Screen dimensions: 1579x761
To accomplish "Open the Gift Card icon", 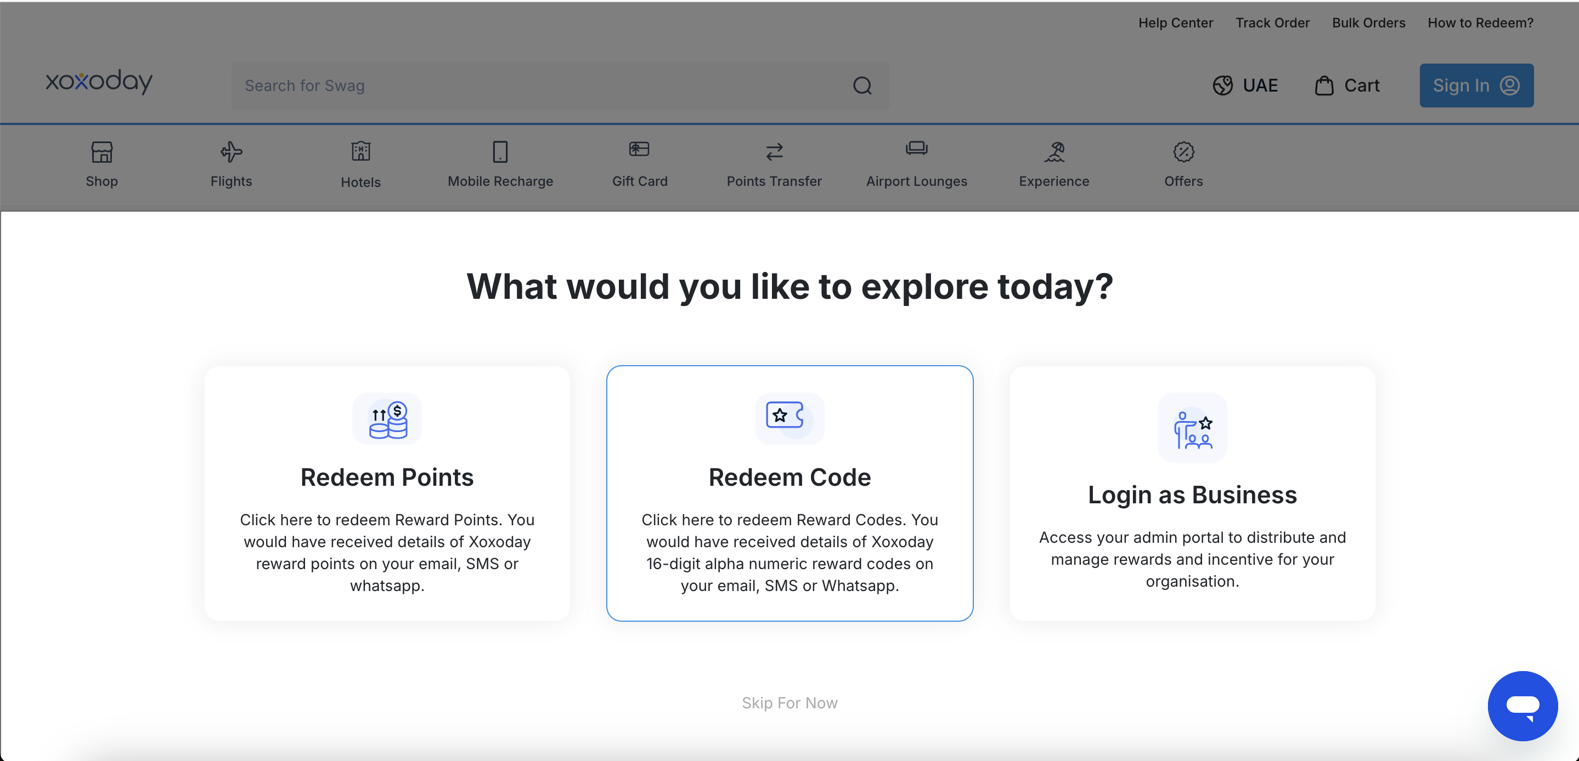I will pos(639,150).
